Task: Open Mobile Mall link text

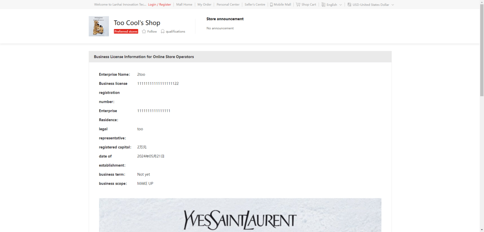Action: [282, 5]
